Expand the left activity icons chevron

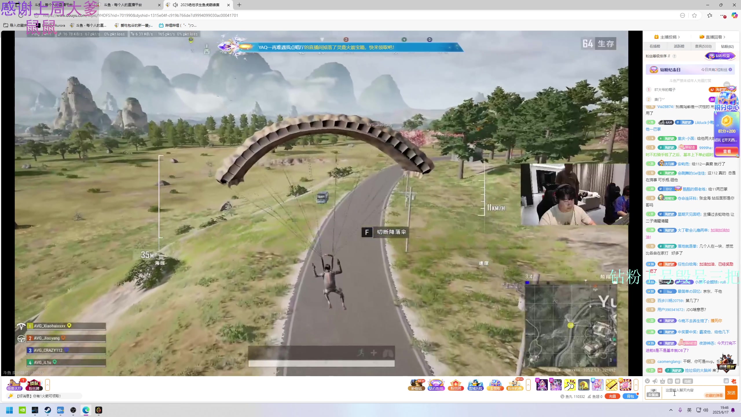tap(47, 385)
